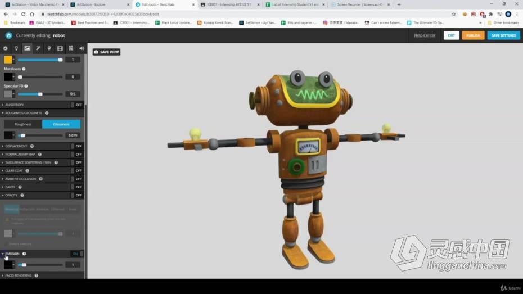The height and width of the screenshot is (294, 523).
Task: Open the Lighting bulb tab
Action: click(16, 48)
